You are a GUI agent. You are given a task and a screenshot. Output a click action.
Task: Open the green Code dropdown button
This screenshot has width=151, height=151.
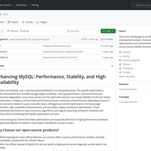point(108,31)
